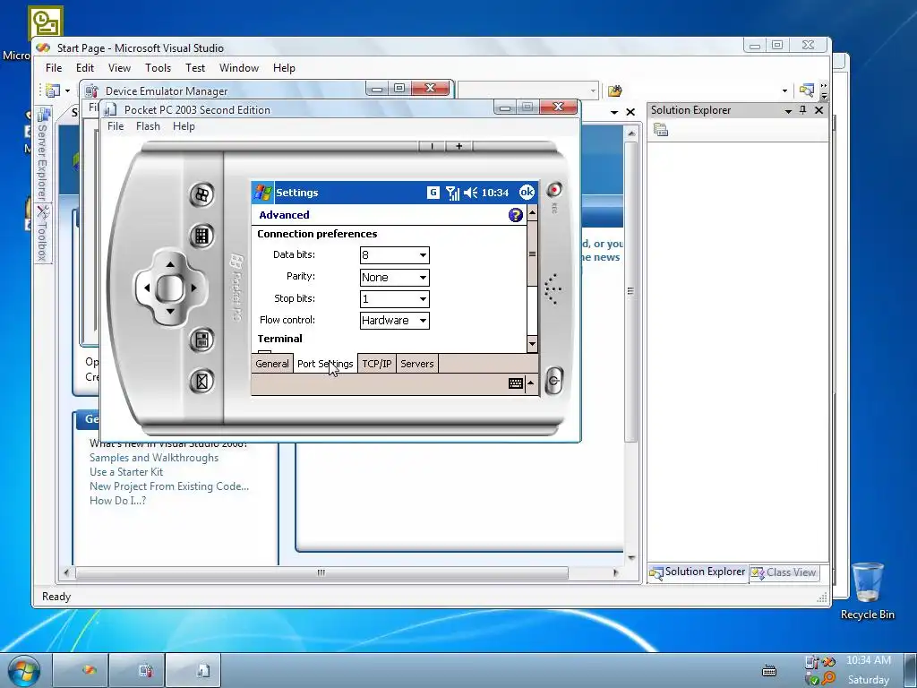Screen dimensions: 917x688
Task: Tap the Start flag icon in Pocket PC
Action: (x=262, y=193)
